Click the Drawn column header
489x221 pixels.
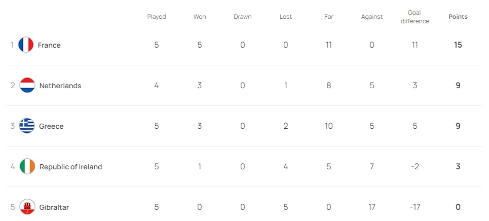(x=243, y=17)
